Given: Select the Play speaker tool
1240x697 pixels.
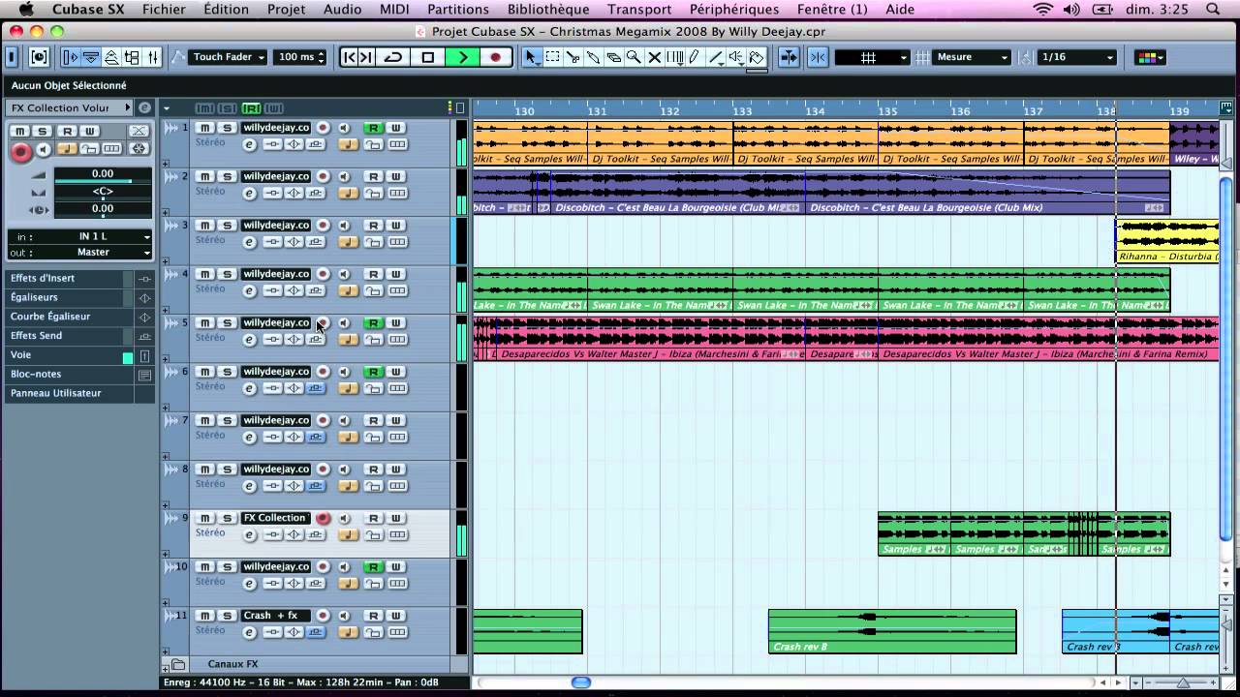Looking at the screenshot, I should tap(735, 57).
